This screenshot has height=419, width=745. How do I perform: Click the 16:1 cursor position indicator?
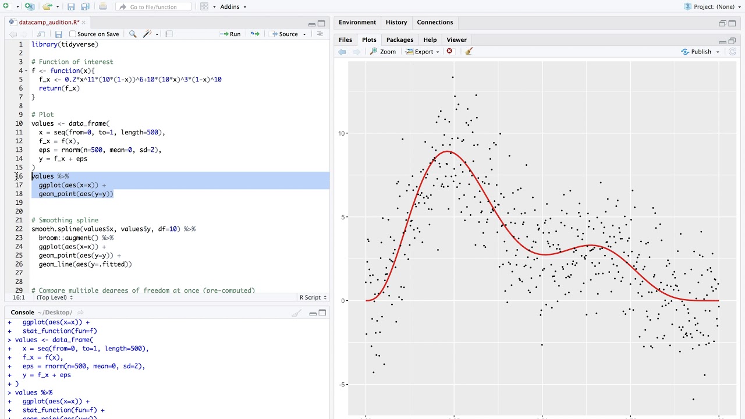(x=19, y=297)
